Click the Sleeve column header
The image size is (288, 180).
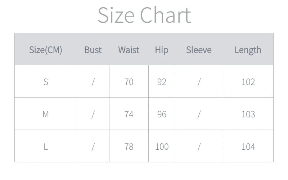[199, 50]
